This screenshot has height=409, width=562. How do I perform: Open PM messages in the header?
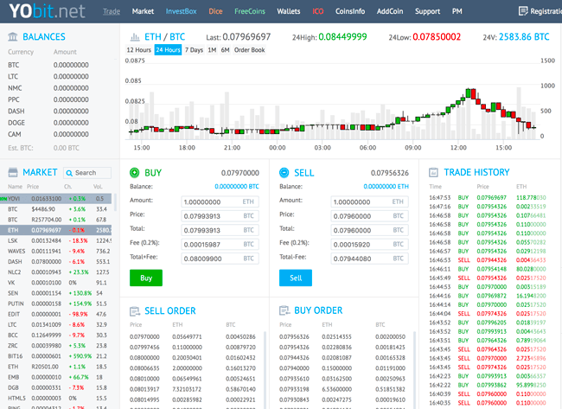click(x=457, y=11)
